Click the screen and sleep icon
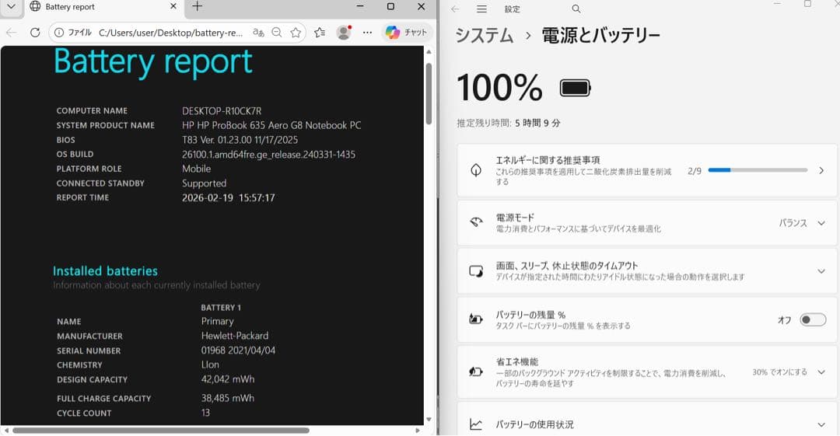Screen dimensions: 840x436 coord(476,271)
